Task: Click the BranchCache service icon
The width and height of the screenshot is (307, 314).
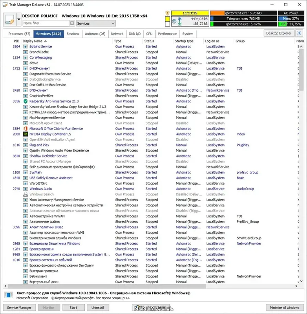Action: 26,52
